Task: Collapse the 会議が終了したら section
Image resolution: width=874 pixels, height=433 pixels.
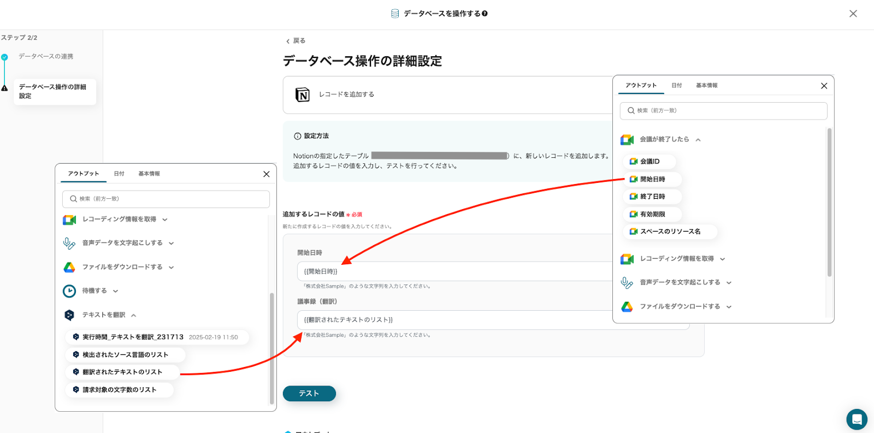Action: click(698, 140)
